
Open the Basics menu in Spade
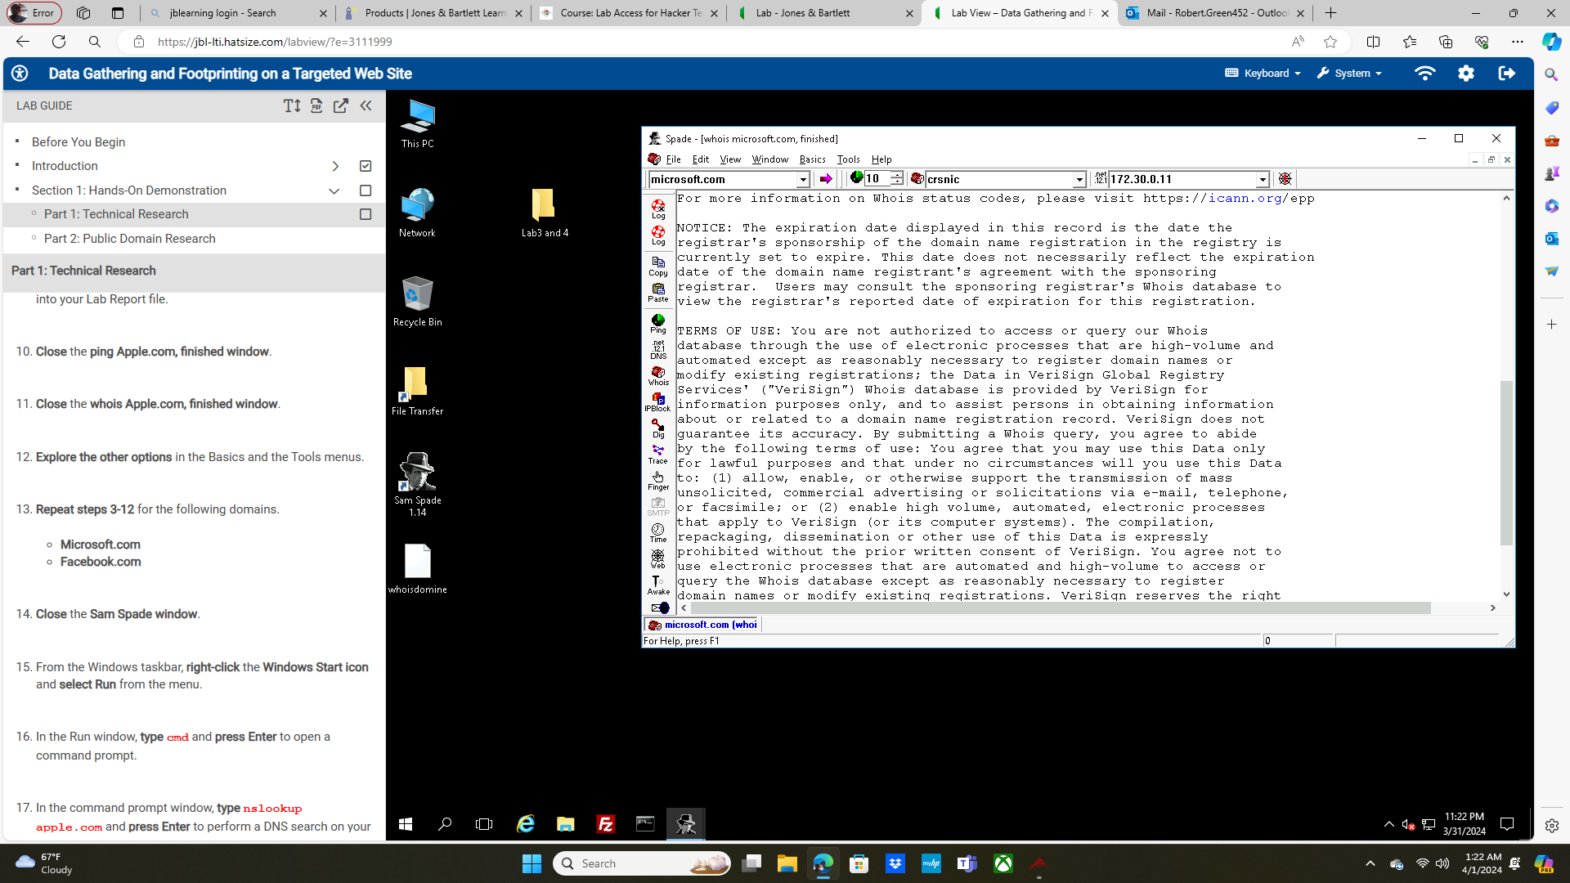812,159
